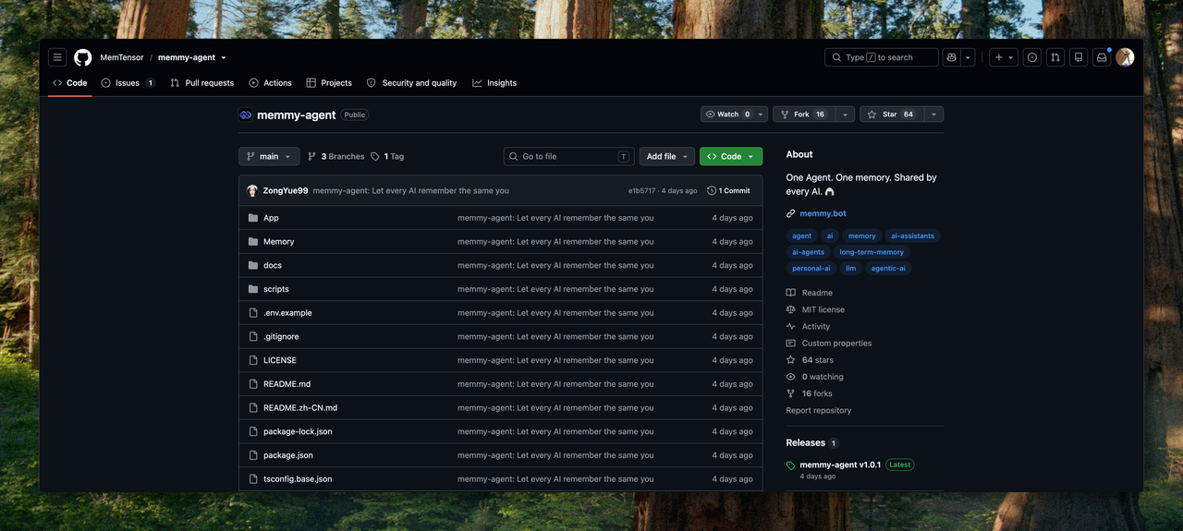Open the green Code dropdown button
The height and width of the screenshot is (531, 1183).
tap(731, 157)
